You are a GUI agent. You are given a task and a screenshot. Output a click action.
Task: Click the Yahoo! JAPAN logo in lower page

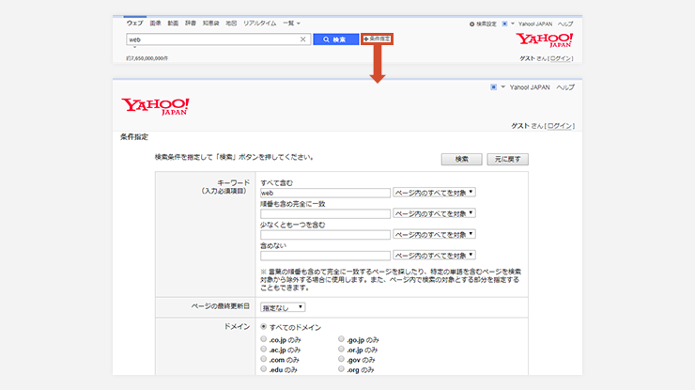tap(155, 105)
